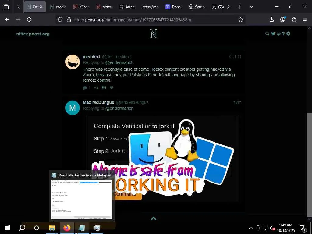Open Nitter search with the magnifier icon
Viewport: 312px width, 234px height.
267,34
